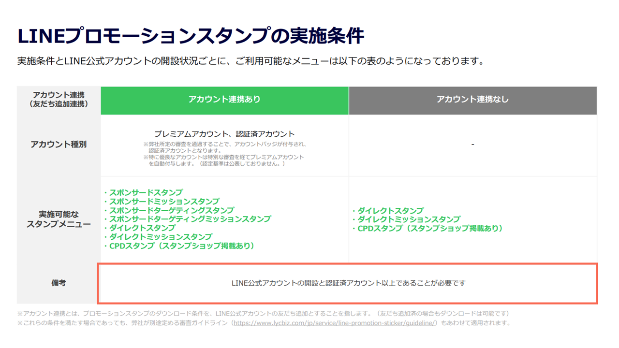
Task: Select the 'アカウント連携(友だち追加連携)' row label
Action: point(59,100)
